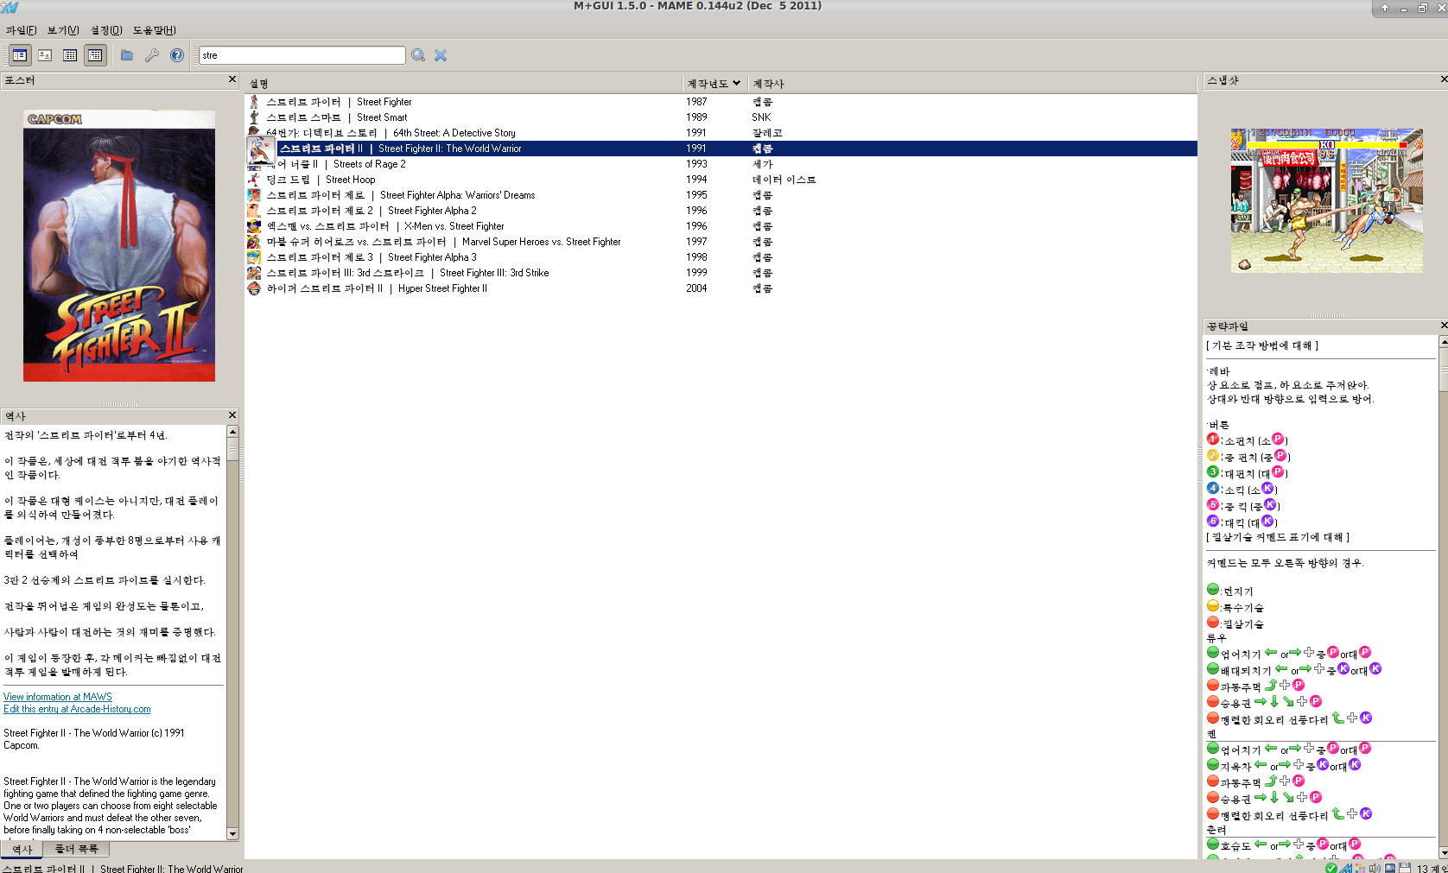
Task: Click the command panel scroll up arrow
Action: [x=1444, y=342]
